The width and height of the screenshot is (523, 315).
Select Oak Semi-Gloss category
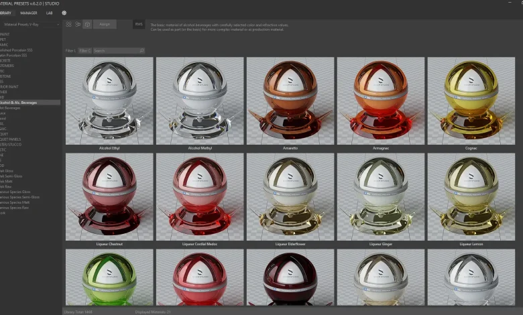pos(11,176)
